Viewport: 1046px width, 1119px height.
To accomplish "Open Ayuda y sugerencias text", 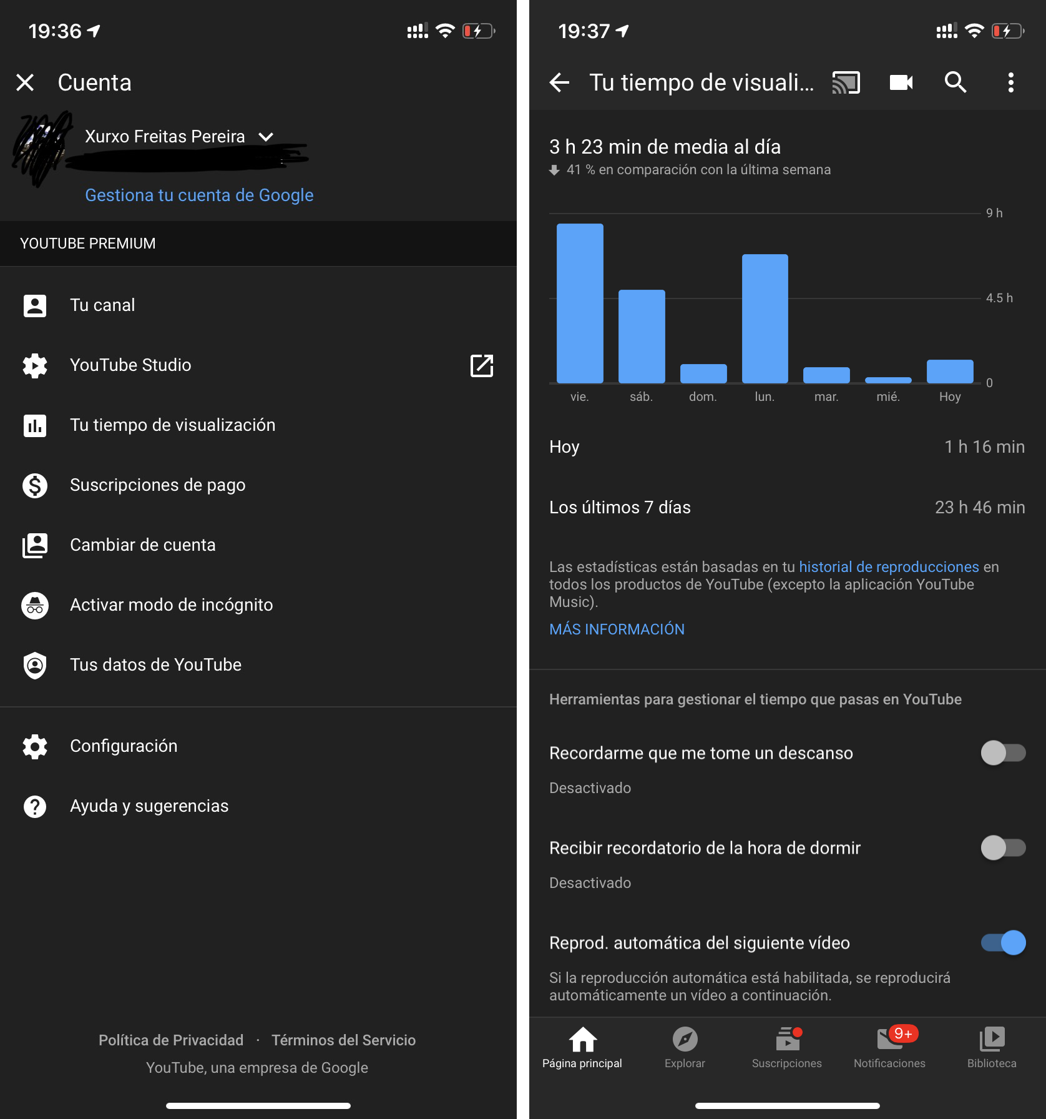I will click(x=149, y=806).
